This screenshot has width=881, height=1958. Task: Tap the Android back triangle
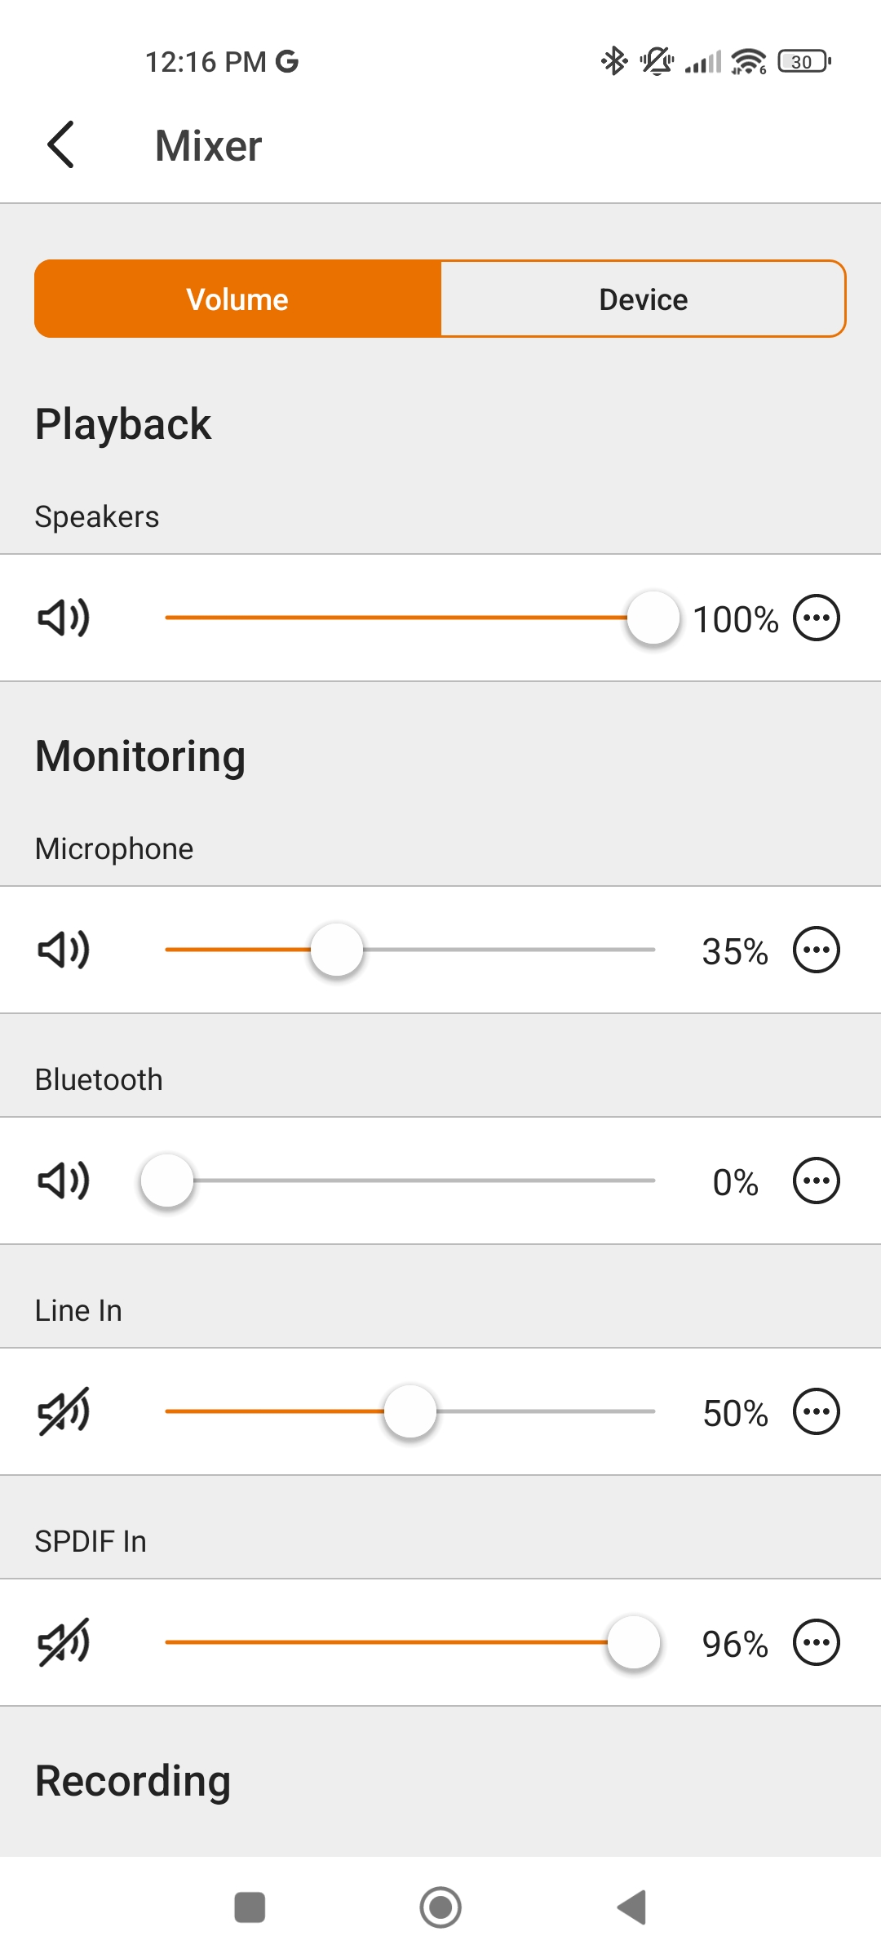(632, 1907)
